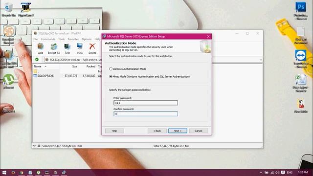Click the packed value 57,345,837 in WinRAR
The image size is (313, 176).
pos(89,76)
